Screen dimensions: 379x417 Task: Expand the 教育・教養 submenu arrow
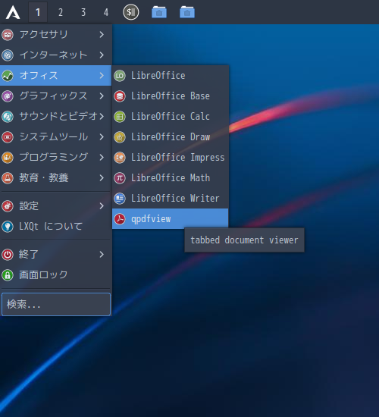(x=102, y=178)
